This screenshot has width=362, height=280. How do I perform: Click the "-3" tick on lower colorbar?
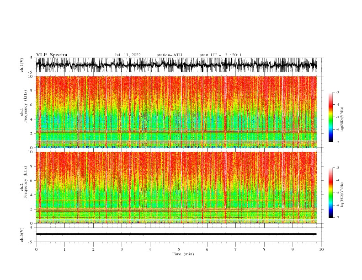[x=337, y=168]
